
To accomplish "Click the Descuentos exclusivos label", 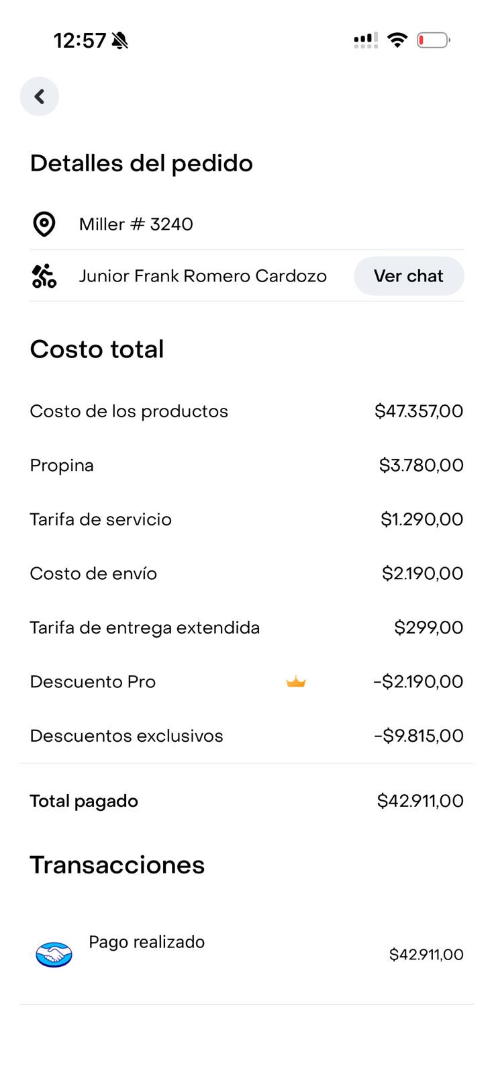I will coord(126,736).
